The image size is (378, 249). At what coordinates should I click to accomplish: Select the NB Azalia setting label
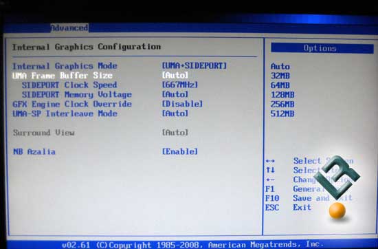point(34,151)
